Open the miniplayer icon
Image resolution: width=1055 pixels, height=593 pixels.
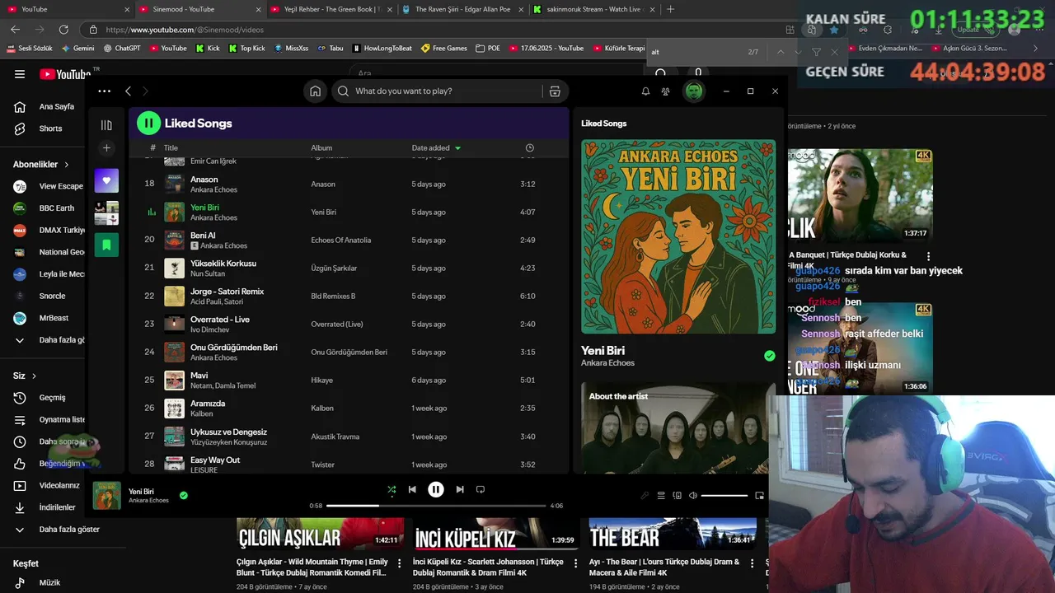point(759,496)
